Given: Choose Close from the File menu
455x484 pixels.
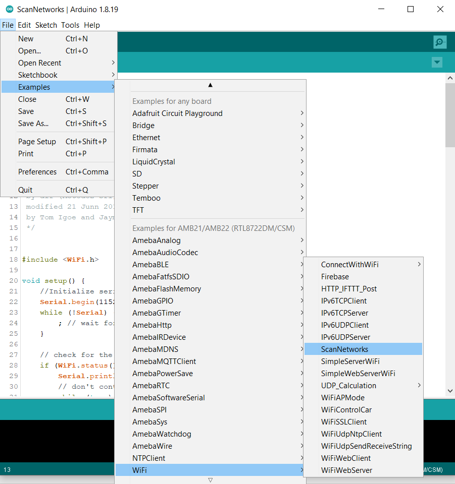Looking at the screenshot, I should click(59, 99).
